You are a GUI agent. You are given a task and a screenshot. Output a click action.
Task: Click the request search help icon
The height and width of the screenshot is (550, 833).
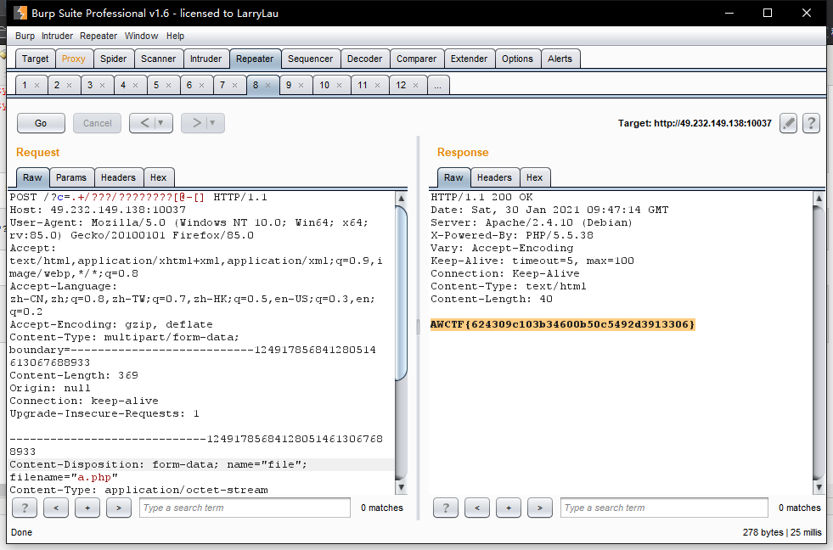click(25, 508)
